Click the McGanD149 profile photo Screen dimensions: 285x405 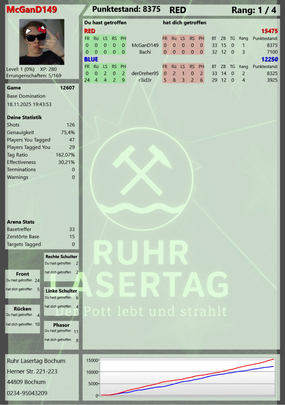click(42, 42)
